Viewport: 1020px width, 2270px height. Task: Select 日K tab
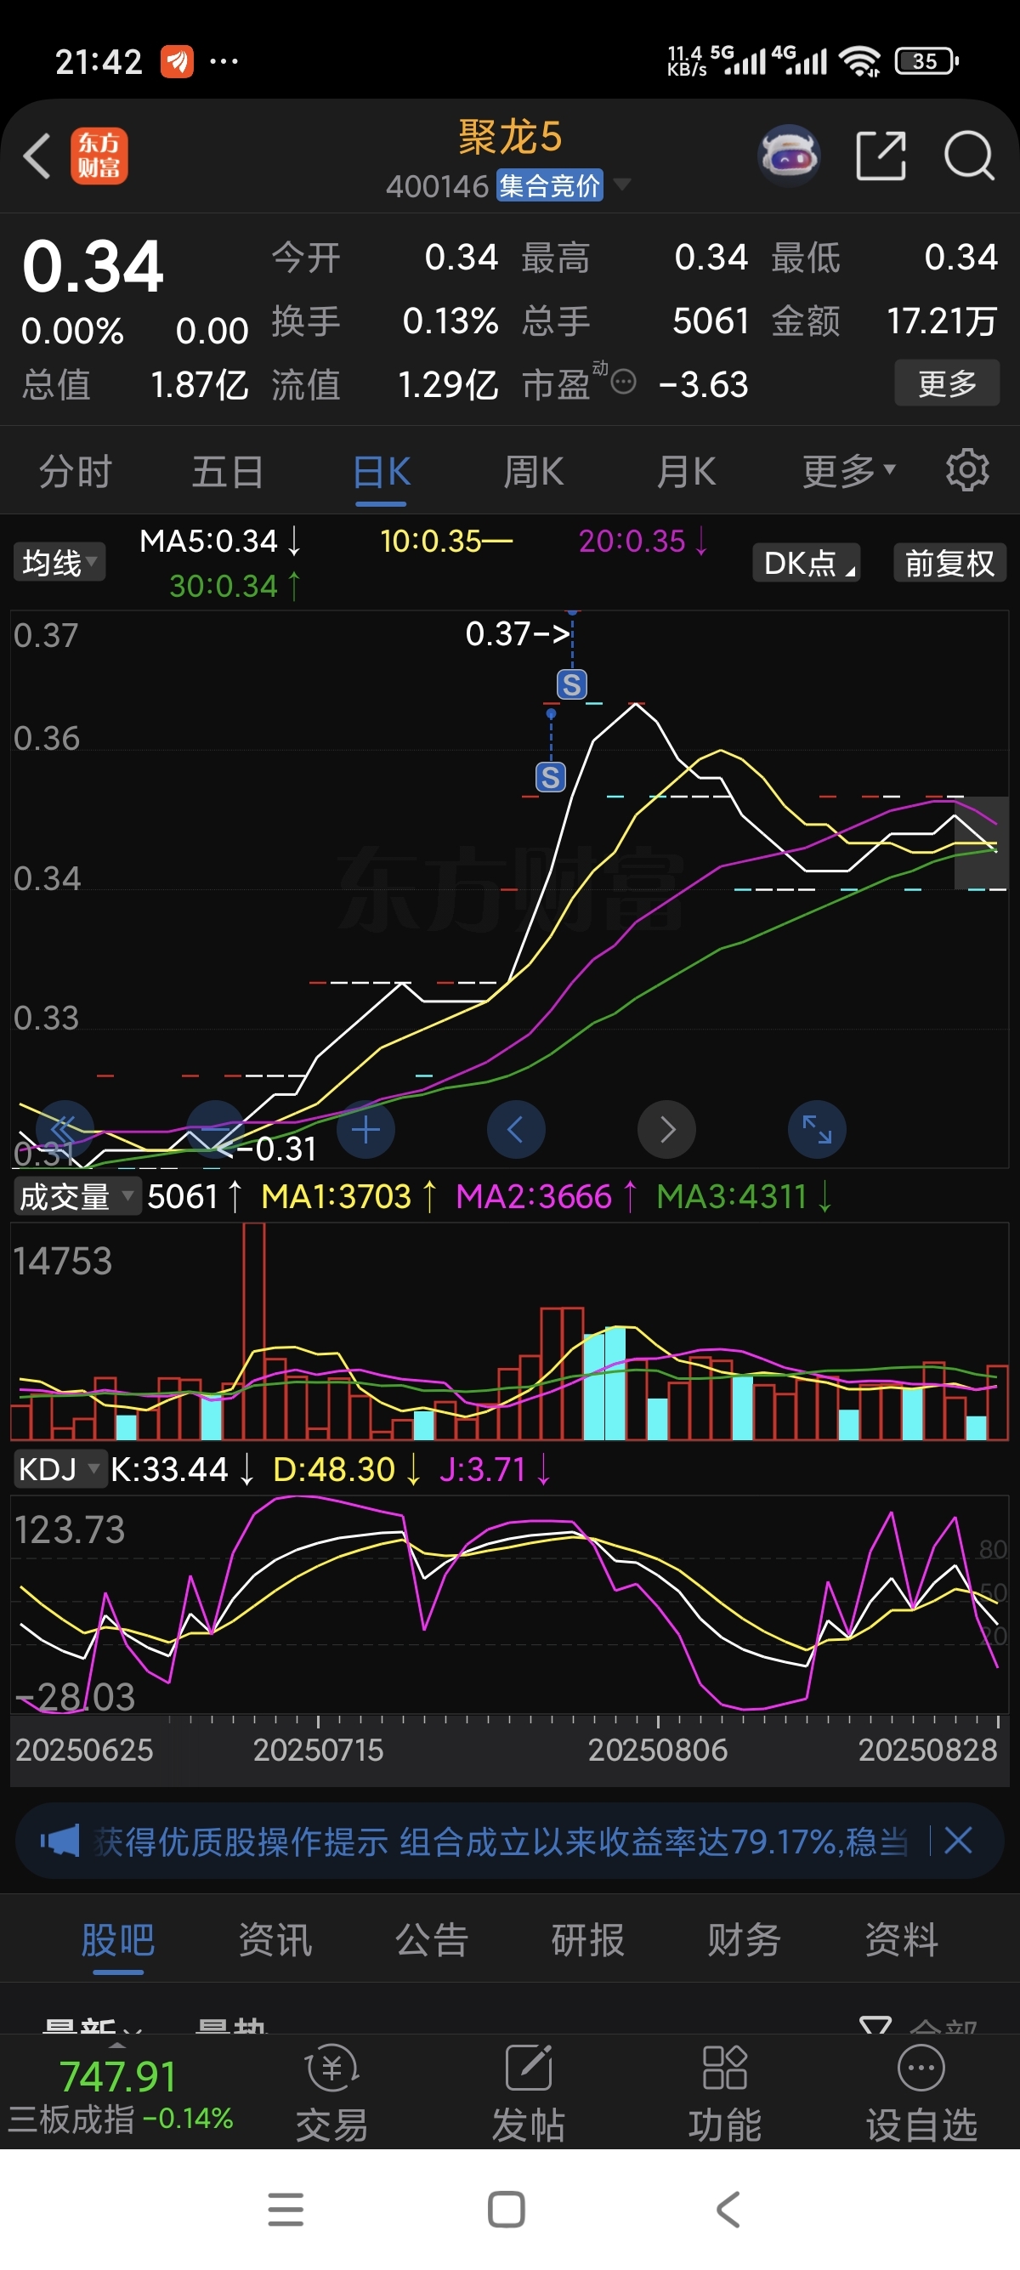(382, 472)
